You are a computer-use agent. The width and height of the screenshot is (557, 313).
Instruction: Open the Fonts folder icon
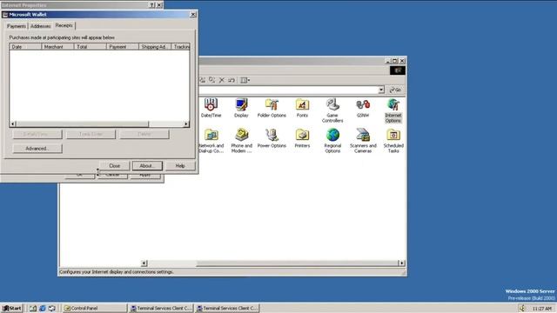point(302,108)
